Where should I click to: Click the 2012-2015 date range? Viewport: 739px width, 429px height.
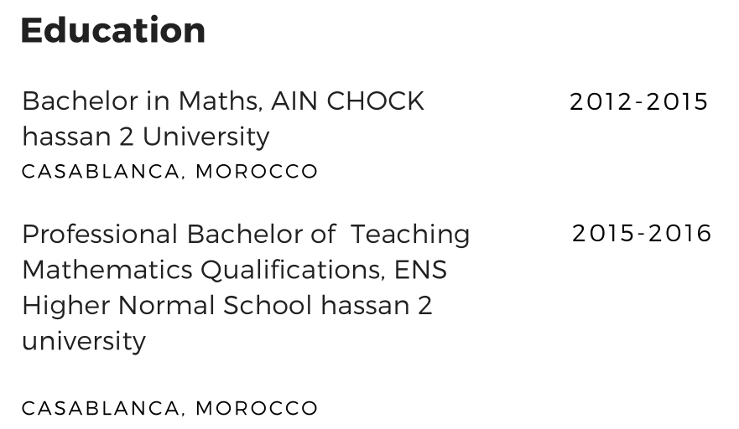639,101
